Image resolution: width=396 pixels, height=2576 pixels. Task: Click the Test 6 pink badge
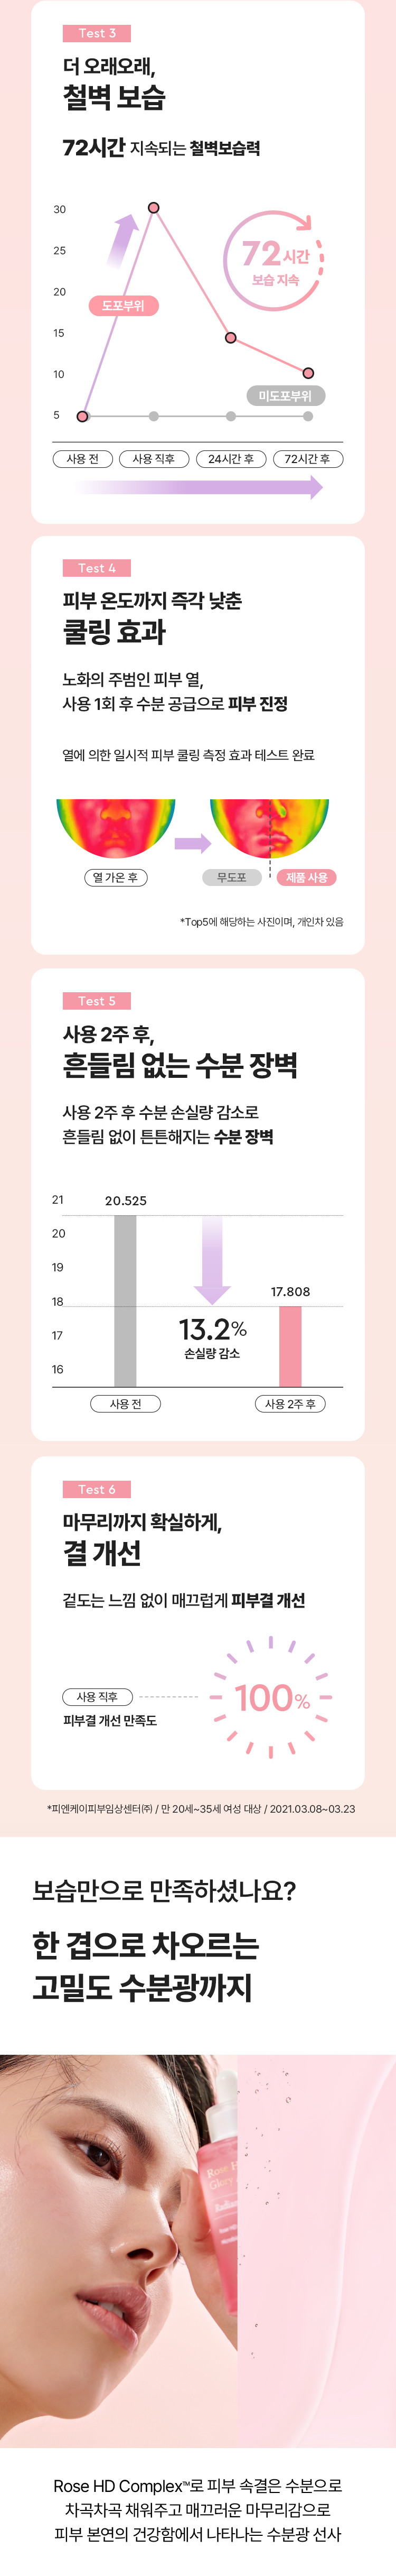click(97, 1490)
